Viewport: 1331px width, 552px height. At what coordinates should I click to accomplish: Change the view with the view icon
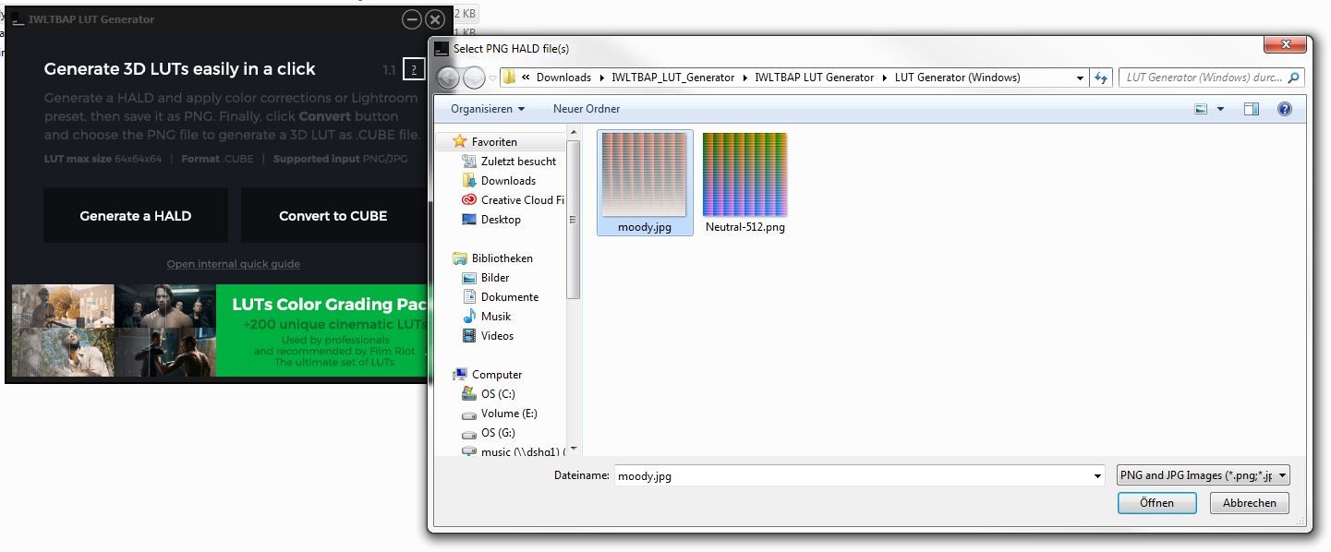tap(1201, 109)
